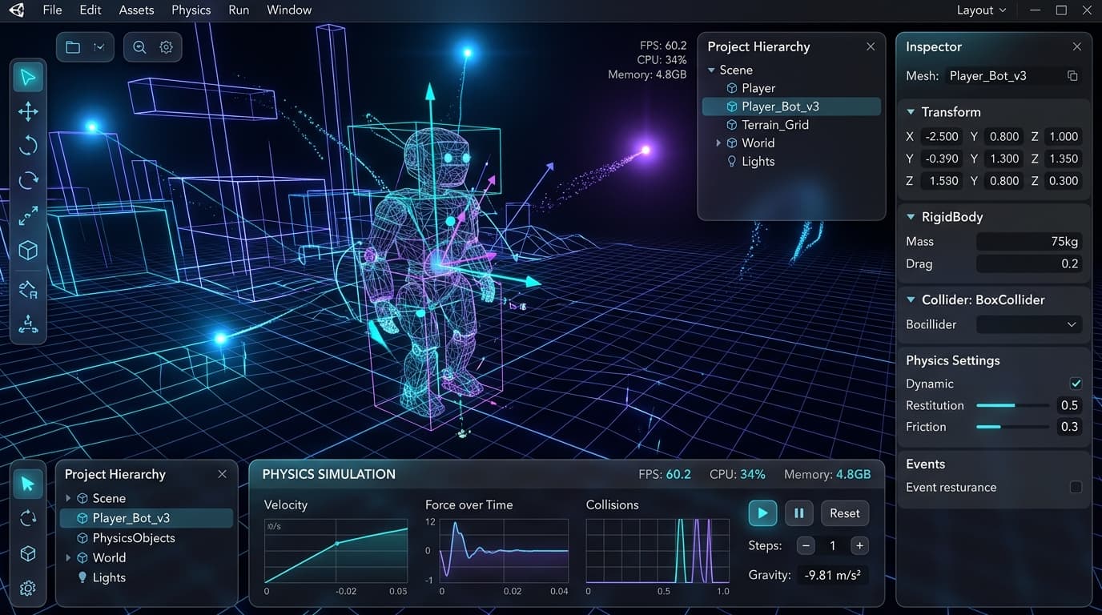Expand the World node above Lights in the hierarchy beside Inspector
The height and width of the screenshot is (615, 1102).
[x=718, y=143]
